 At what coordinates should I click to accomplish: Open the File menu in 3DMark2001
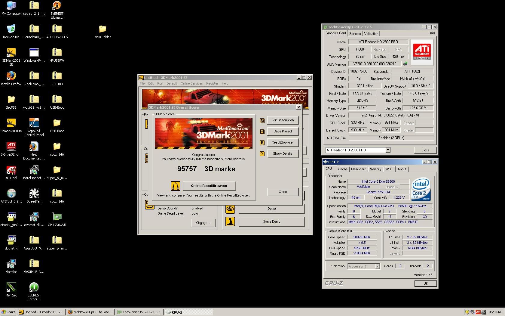pos(142,83)
